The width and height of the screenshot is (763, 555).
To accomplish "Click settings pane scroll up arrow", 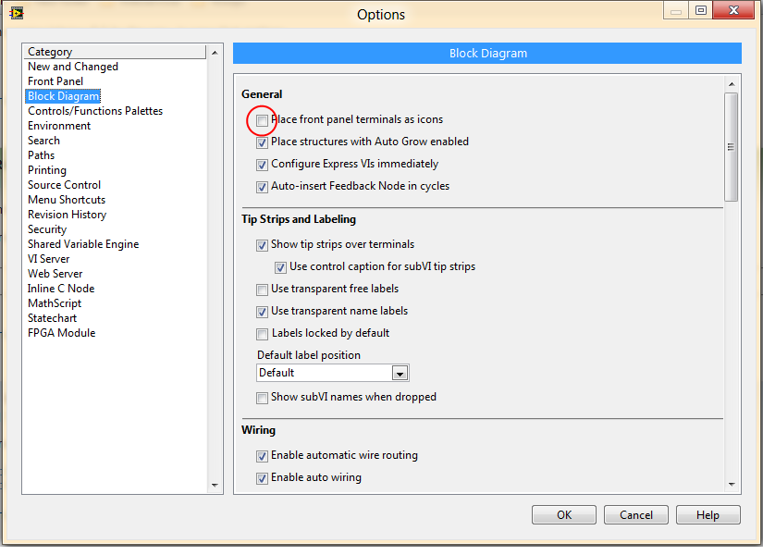I will coord(732,84).
